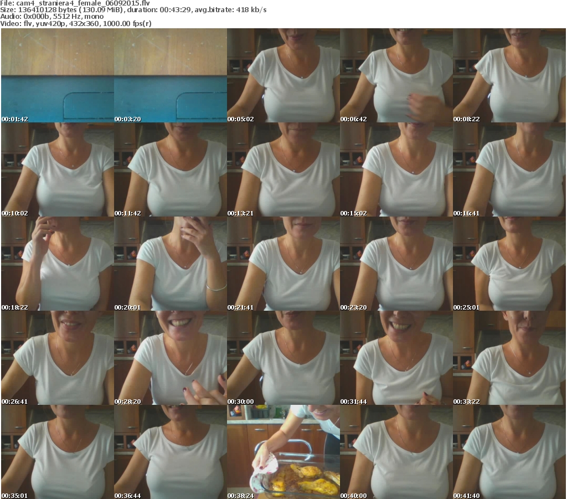Screen dimensions: 567x499
Task: Choose the frame timestamped 00:11:42
Action: coord(171,169)
